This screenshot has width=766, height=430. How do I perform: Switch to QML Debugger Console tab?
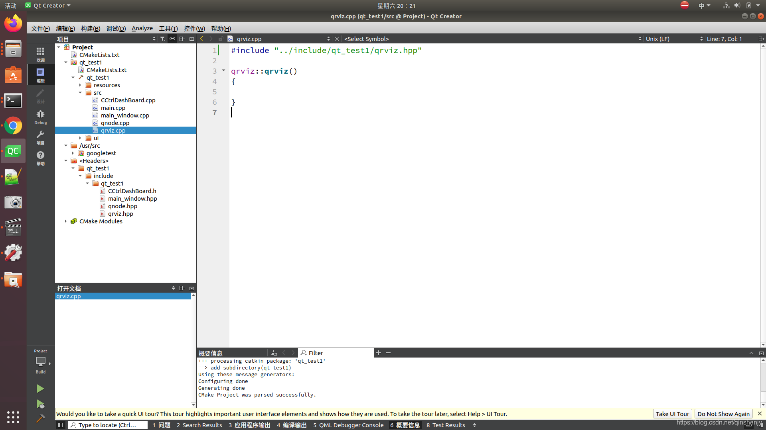click(x=349, y=425)
